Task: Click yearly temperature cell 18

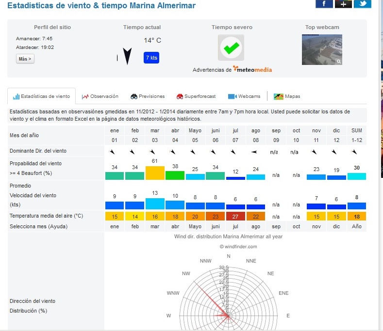Action: click(x=357, y=216)
